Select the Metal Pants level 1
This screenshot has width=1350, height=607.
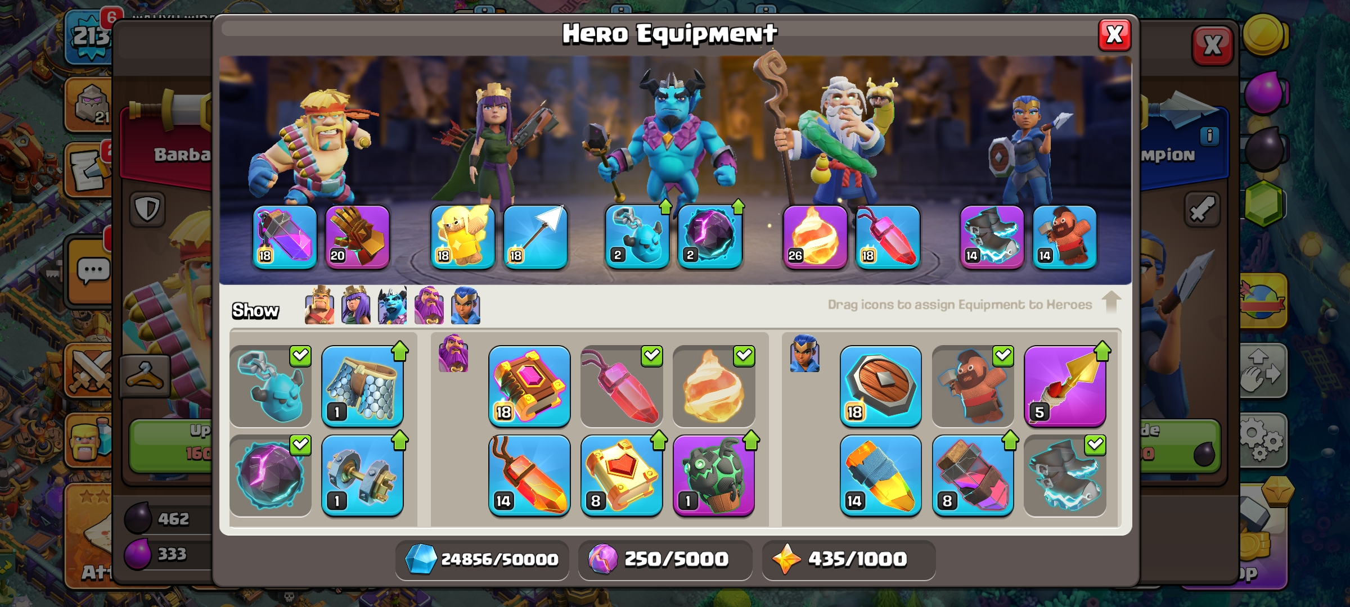tap(362, 387)
